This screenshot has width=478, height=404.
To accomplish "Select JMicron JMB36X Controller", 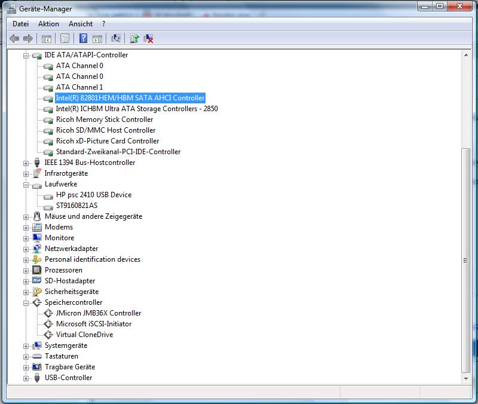I will [99, 313].
